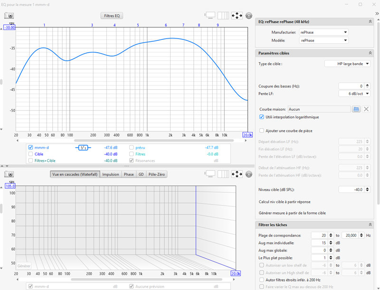Switch to the Pôle-Zéro tab
380x290 pixels.
point(157,174)
